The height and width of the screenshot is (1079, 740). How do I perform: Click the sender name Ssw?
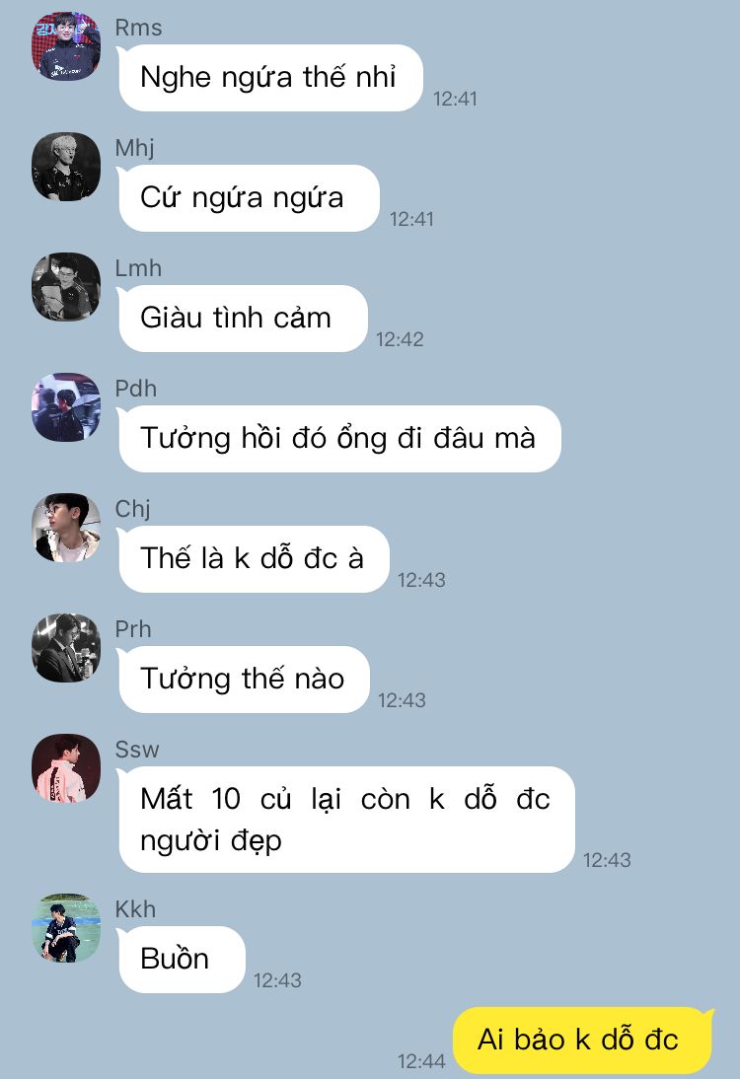tap(137, 750)
